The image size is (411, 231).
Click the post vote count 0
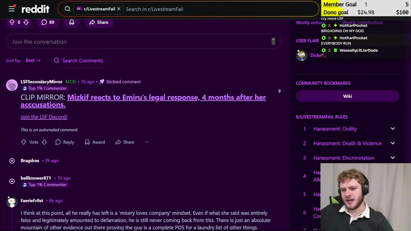pyautogui.click(x=19, y=22)
